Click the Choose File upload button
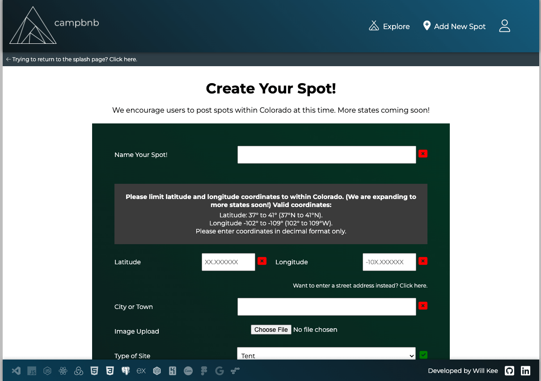The height and width of the screenshot is (381, 541). click(271, 330)
